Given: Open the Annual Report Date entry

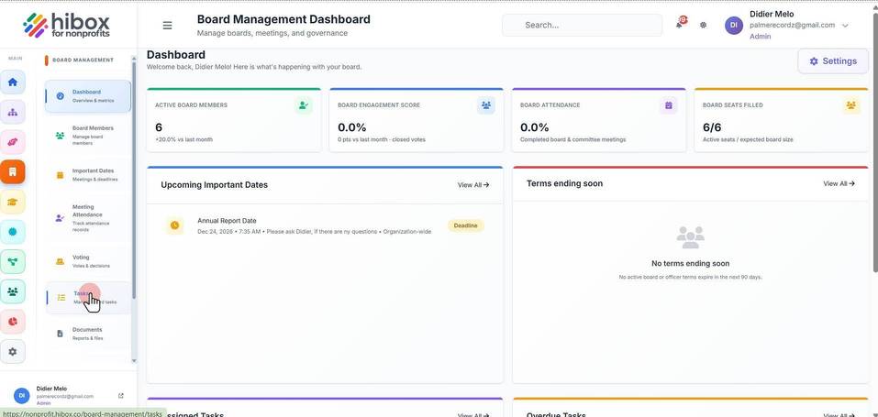Looking at the screenshot, I should pyautogui.click(x=325, y=225).
